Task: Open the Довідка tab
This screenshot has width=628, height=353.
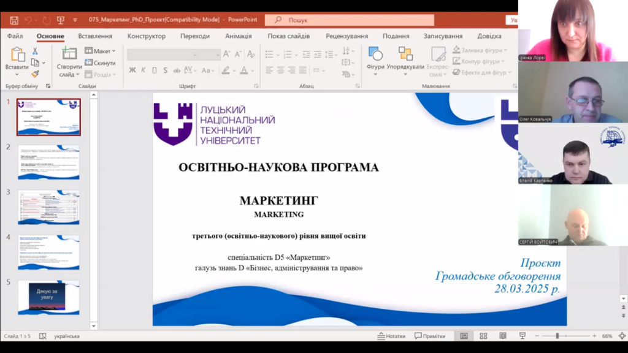Action: tap(489, 36)
